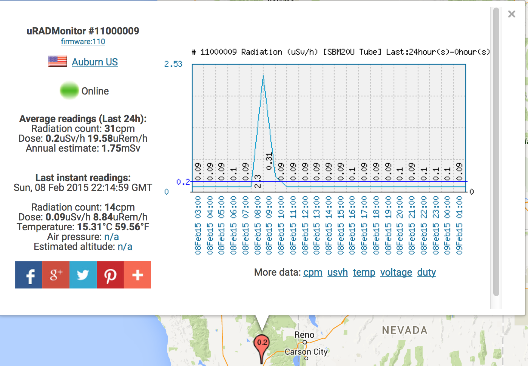Click the US flag icon
Viewport: 528px width, 366px height.
coord(58,61)
